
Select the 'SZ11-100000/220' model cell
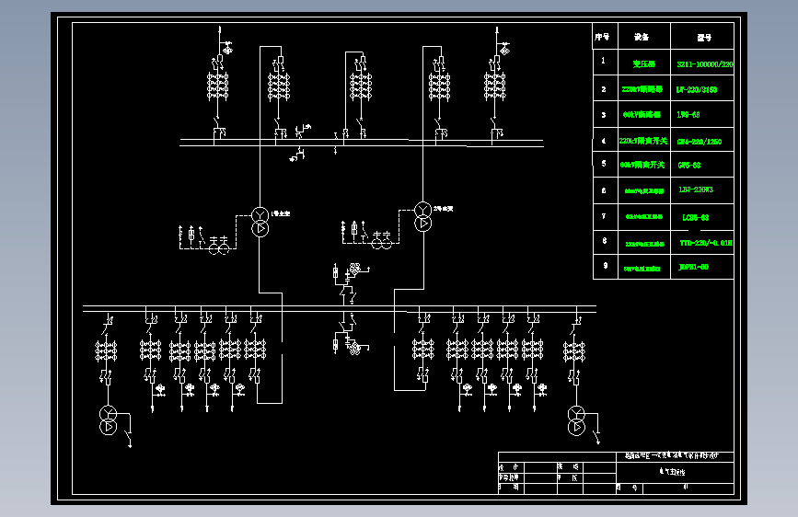click(x=705, y=64)
